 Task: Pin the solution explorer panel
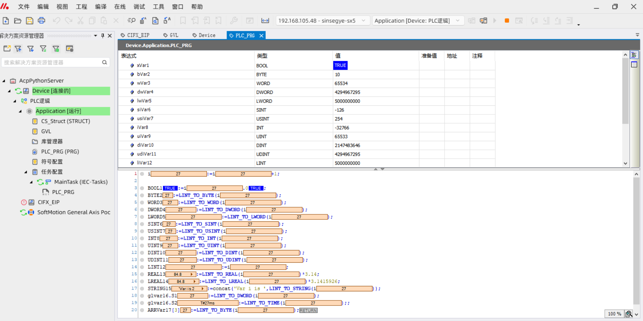(103, 35)
